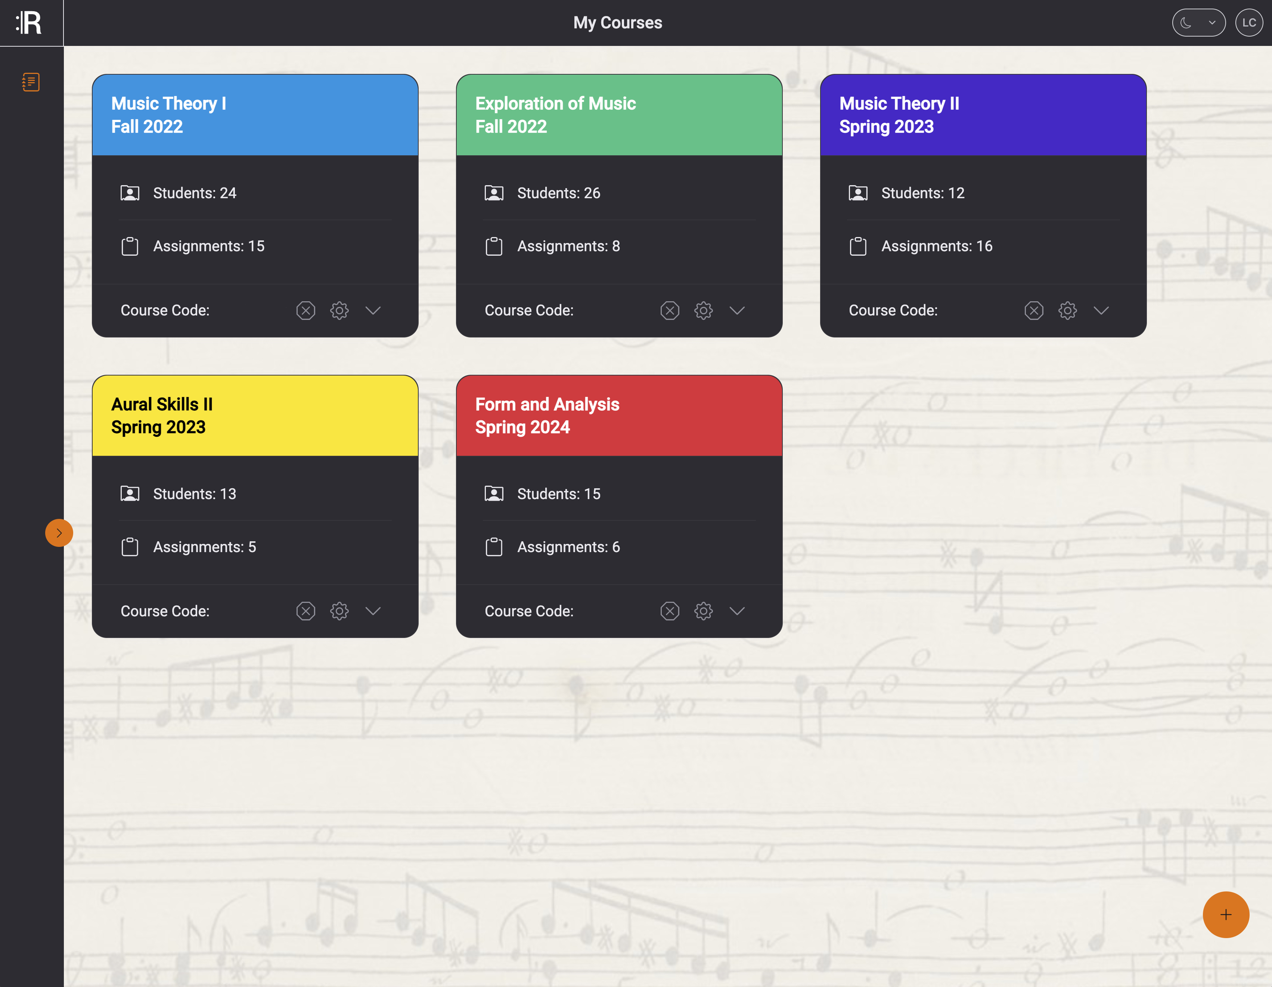Open the Aural Skills II yellow course header

[x=255, y=415]
